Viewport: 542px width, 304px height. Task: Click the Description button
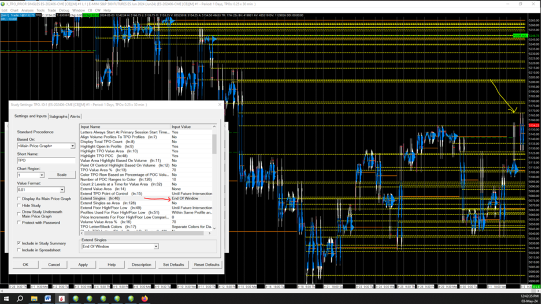tap(142, 265)
